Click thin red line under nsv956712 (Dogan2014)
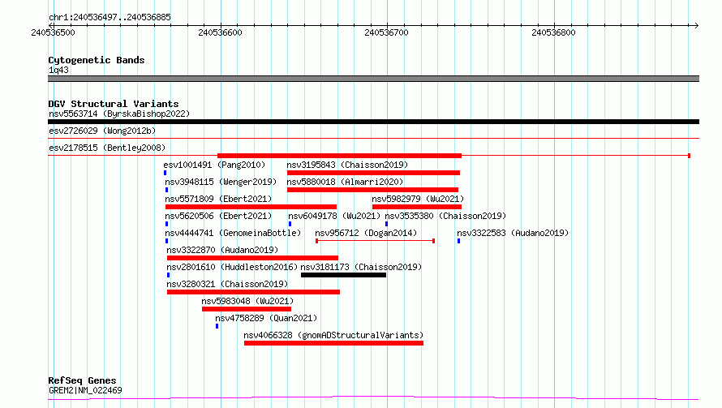The height and width of the screenshot is (408, 722). pos(376,241)
